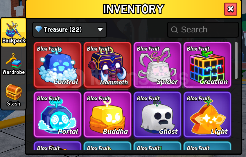Click the blue diamond Treasure icon
Image resolution: width=246 pixels, height=157 pixels.
click(39, 29)
